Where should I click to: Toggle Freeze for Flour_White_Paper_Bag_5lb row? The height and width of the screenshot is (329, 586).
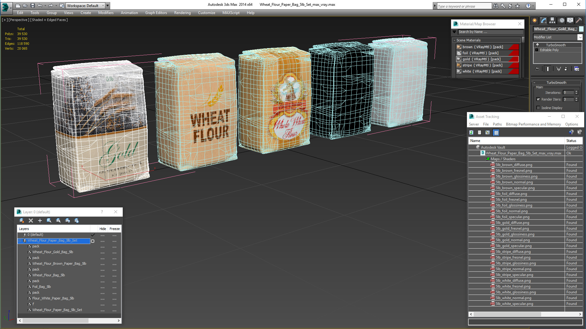[114, 299]
